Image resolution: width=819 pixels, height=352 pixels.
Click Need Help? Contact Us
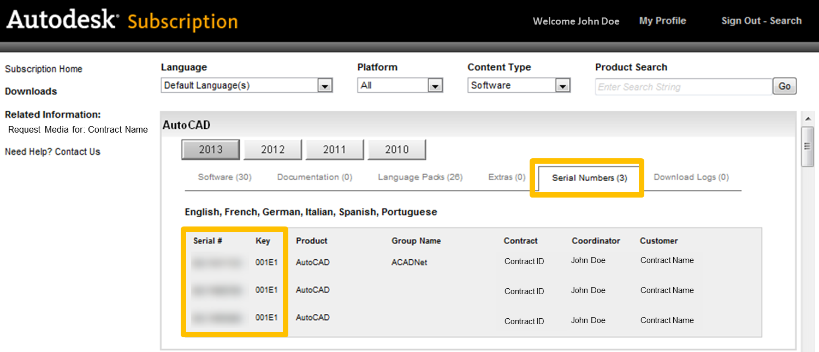tap(52, 152)
